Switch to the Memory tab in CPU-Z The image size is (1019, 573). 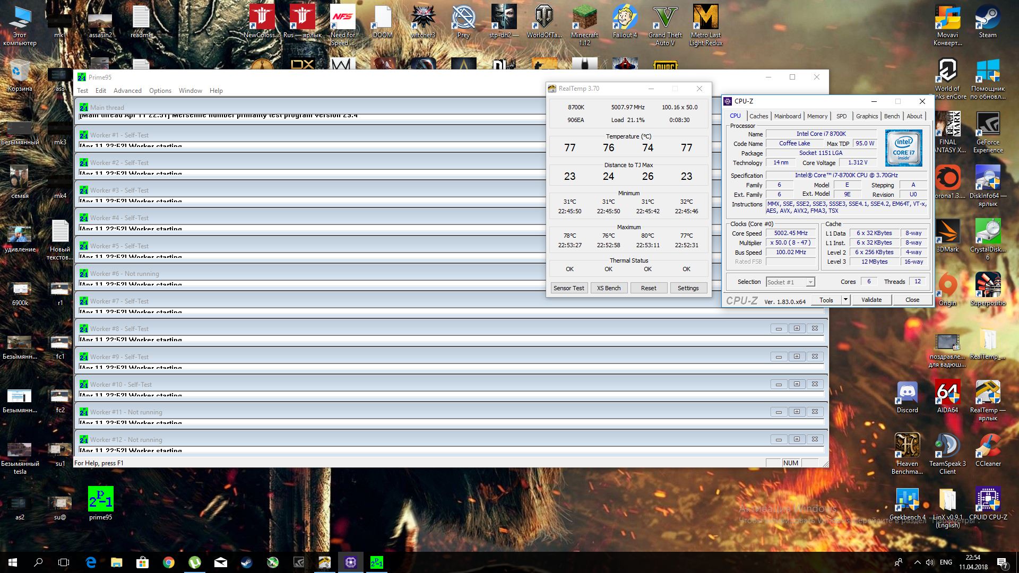817,116
